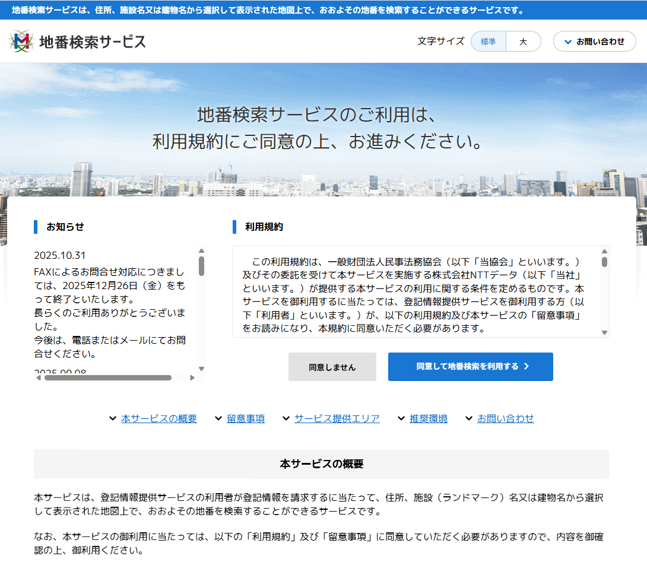Viewport: 647px width, 584px height.
Task: Keep 標準 highlighted in the 文字サイズ switcher
Action: pyautogui.click(x=488, y=42)
